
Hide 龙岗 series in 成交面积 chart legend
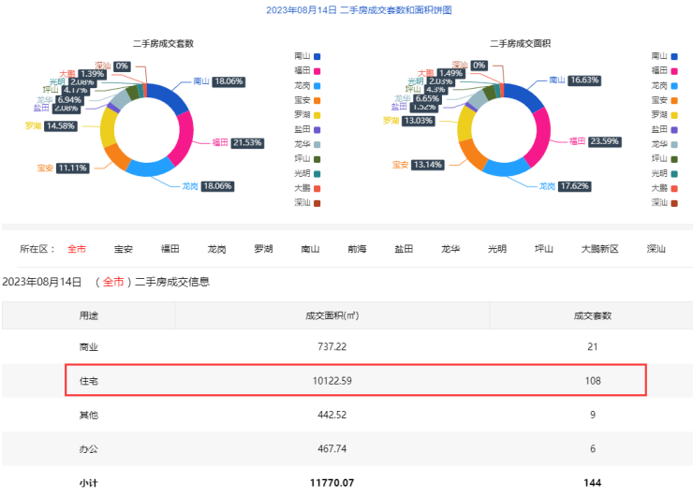click(663, 85)
